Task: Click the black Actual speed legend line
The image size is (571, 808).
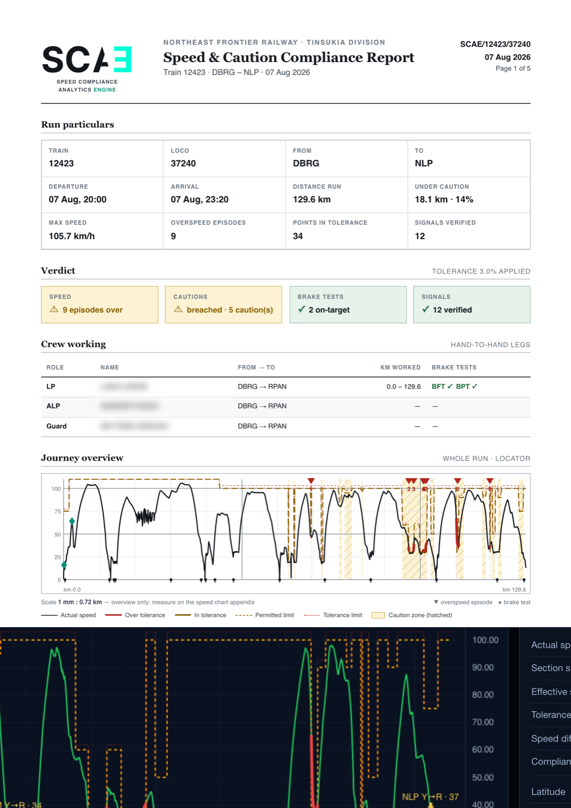Action: tap(49, 615)
